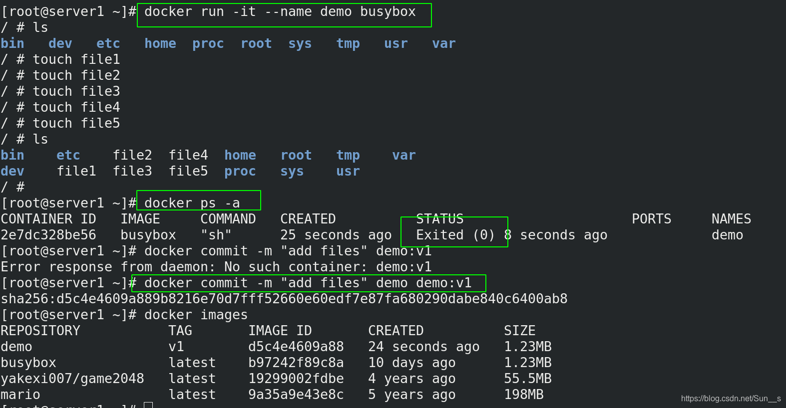Select 'file4' in the ls listing output

point(188,155)
